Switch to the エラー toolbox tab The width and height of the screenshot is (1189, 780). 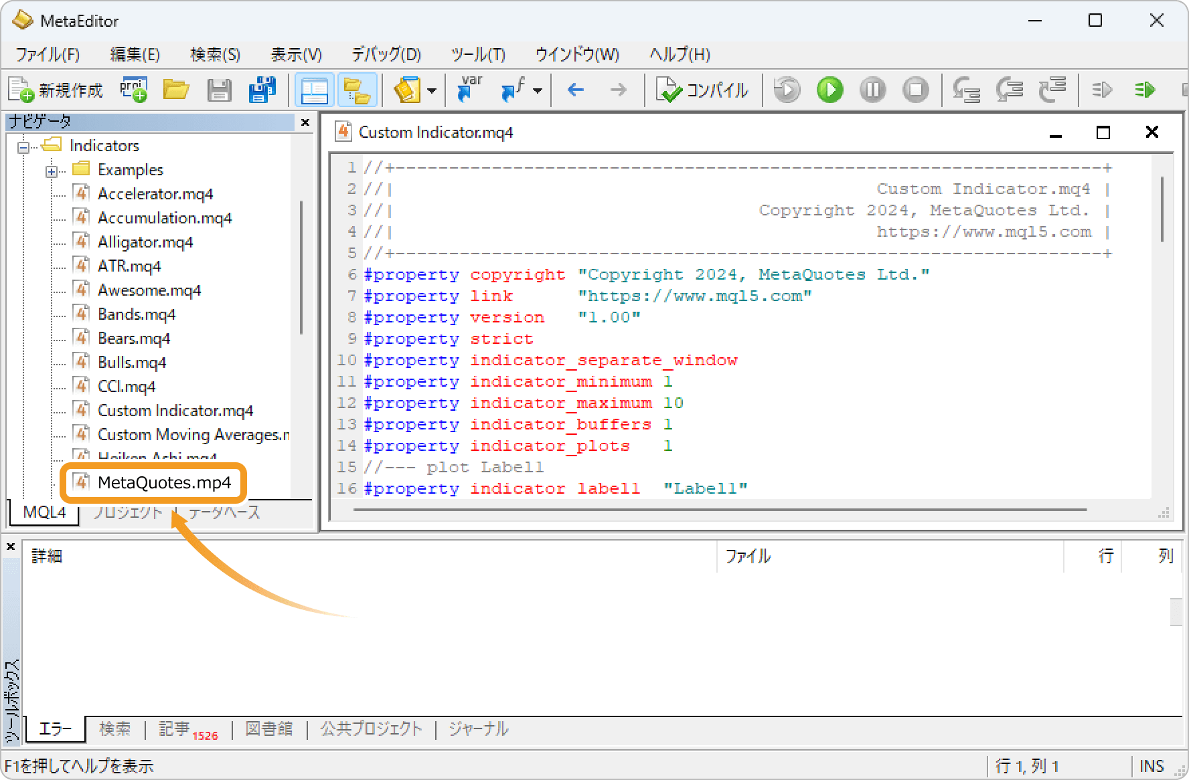56,729
